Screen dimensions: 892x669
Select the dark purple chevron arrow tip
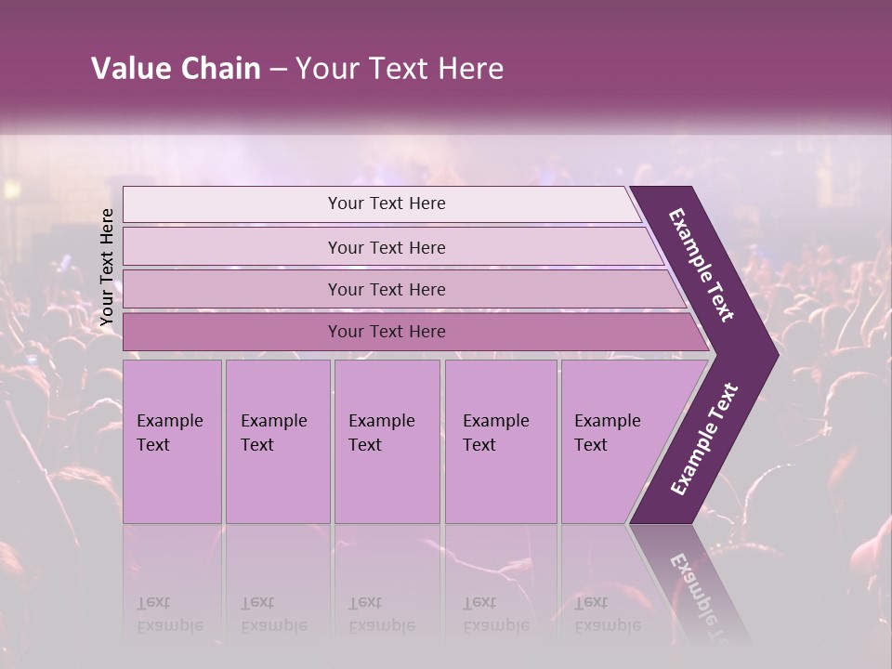click(760, 354)
